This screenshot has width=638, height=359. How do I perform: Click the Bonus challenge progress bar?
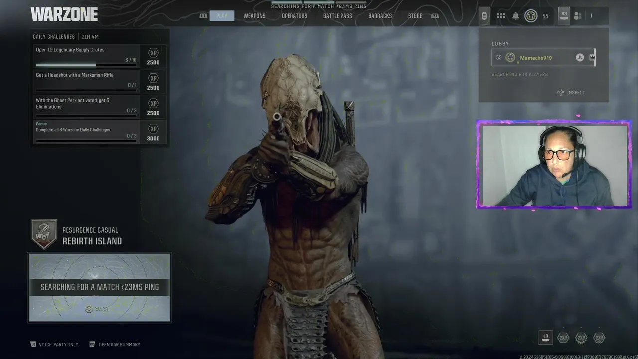pyautogui.click(x=86, y=141)
